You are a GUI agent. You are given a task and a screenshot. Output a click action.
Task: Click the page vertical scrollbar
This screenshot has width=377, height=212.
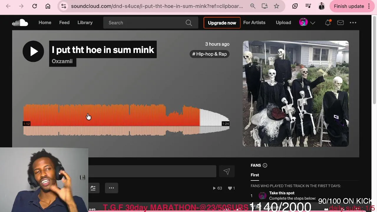coord(374,60)
